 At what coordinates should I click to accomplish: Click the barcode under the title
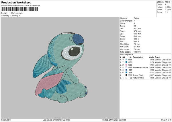(x=19, y=9)
